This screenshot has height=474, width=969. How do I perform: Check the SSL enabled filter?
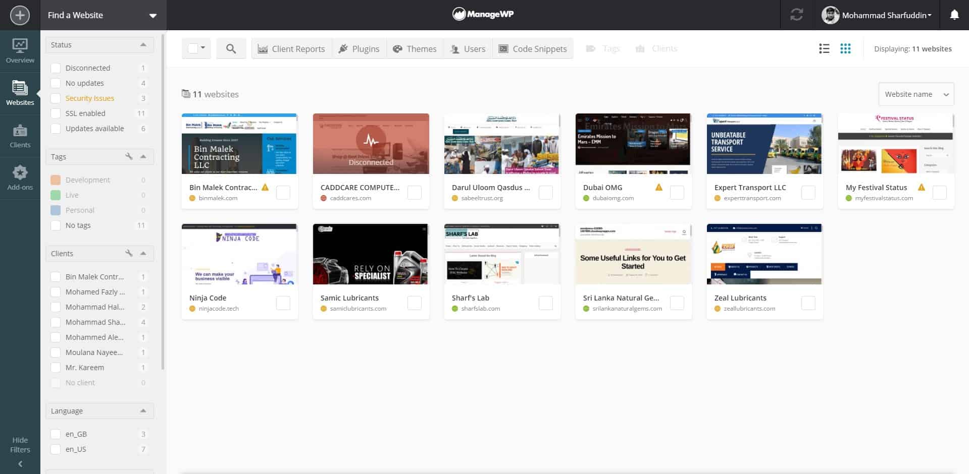coord(56,113)
